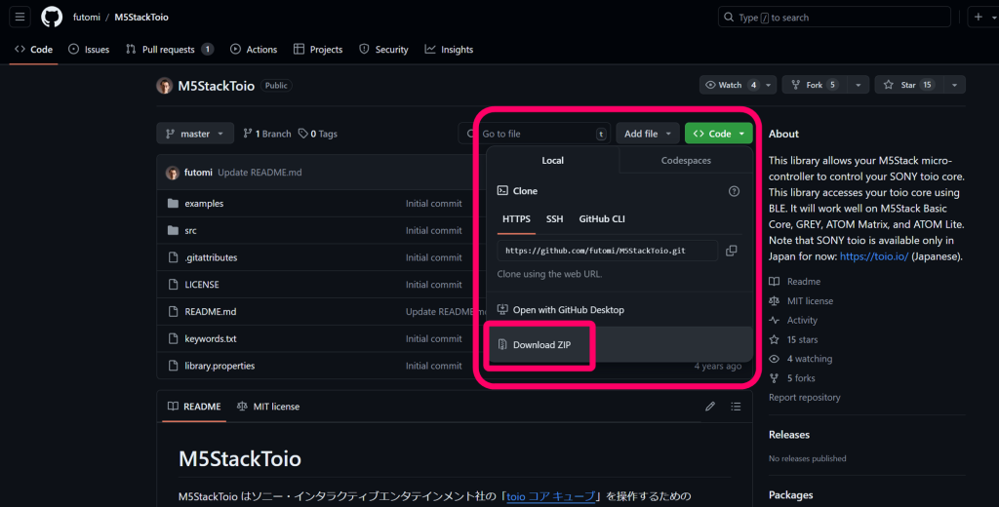
Task: Switch to the Code tab
Action: (34, 49)
